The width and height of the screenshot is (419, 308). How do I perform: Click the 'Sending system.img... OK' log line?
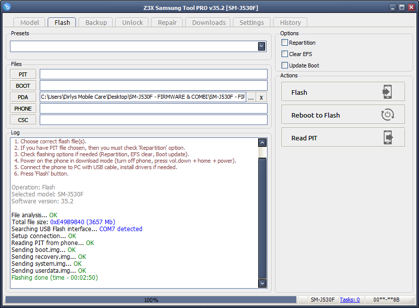coord(47,264)
